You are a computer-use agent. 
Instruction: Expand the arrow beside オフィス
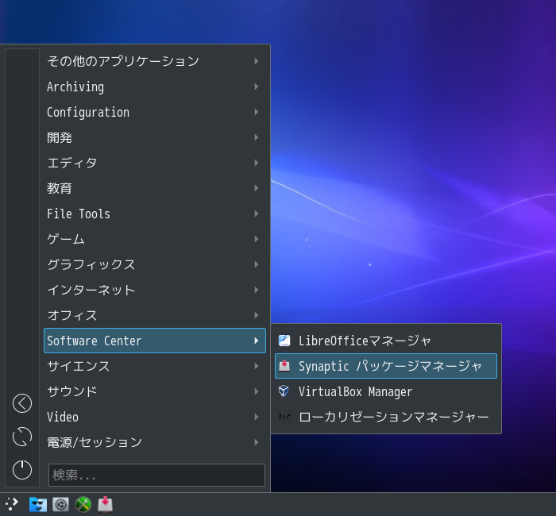[257, 315]
